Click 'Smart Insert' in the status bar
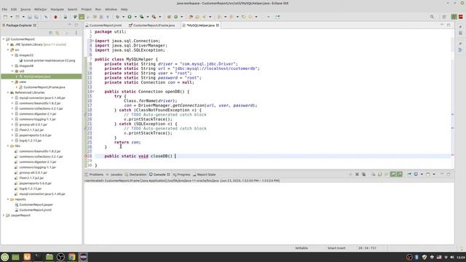The image size is (466, 262). [336, 248]
